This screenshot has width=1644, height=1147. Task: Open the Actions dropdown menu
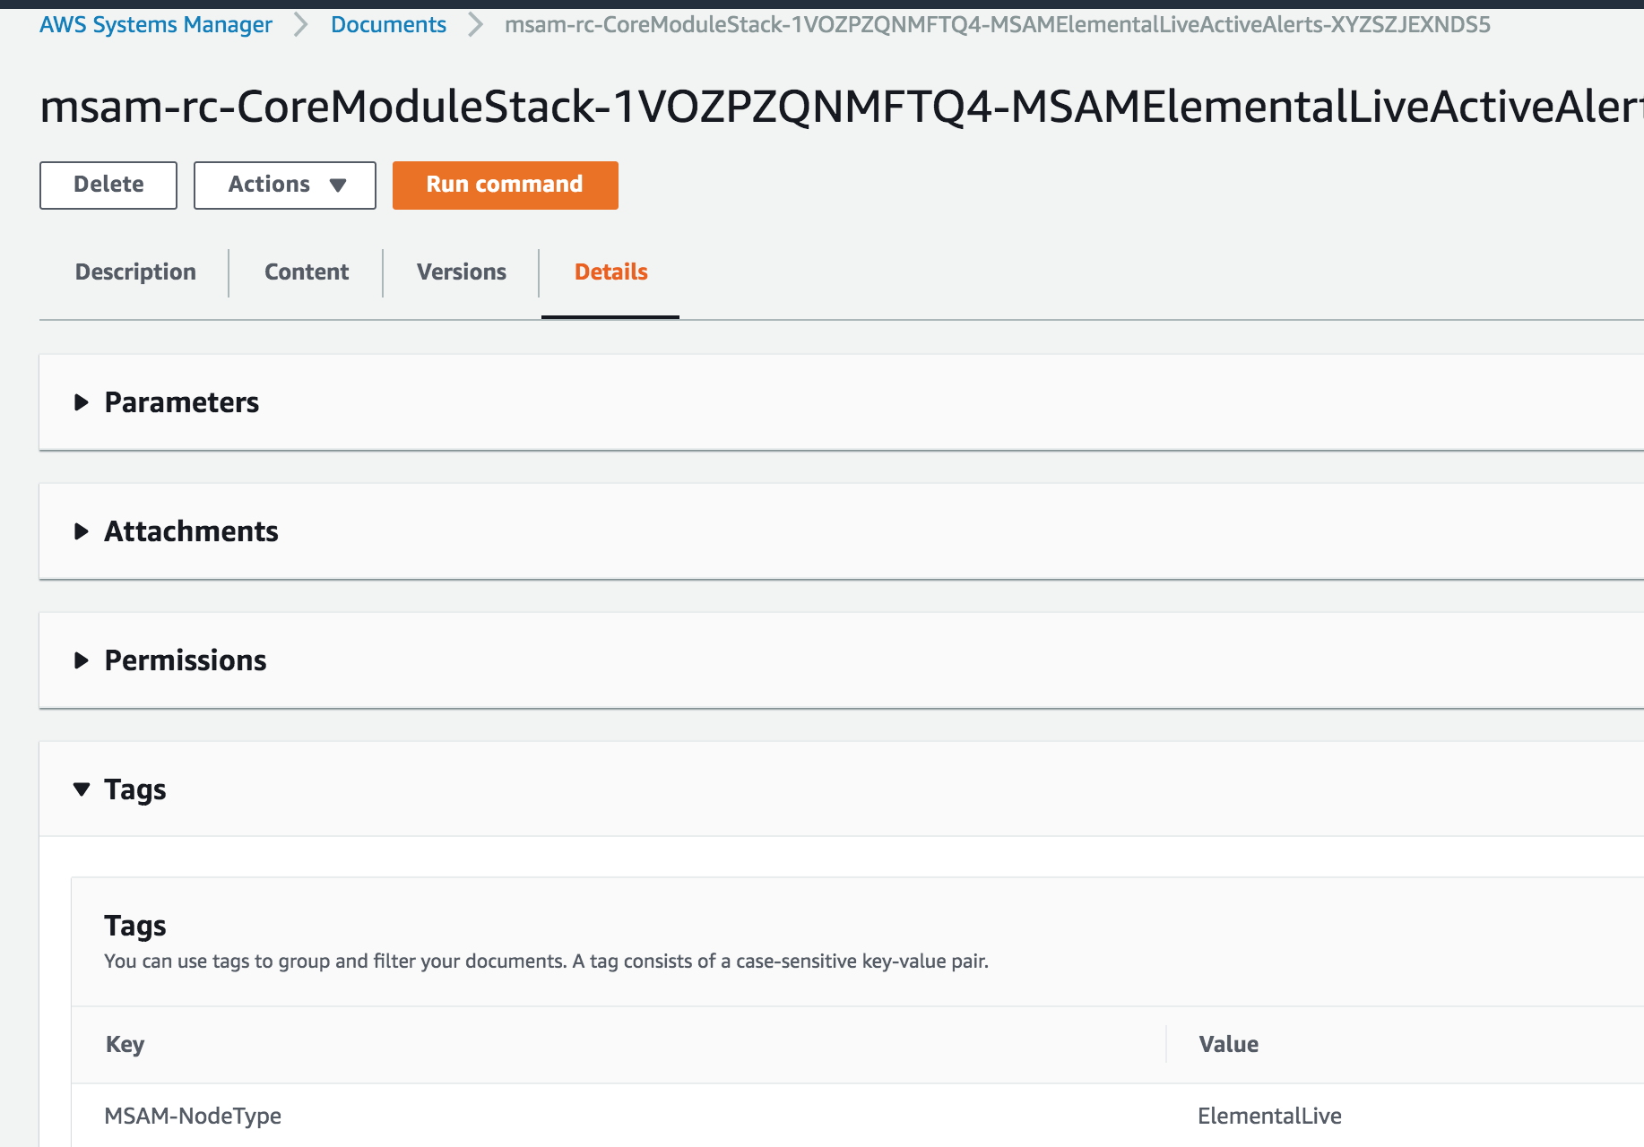285,185
